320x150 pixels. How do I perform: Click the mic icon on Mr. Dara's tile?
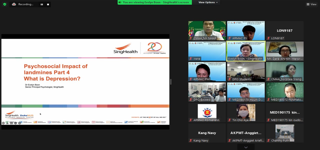tap(268, 58)
